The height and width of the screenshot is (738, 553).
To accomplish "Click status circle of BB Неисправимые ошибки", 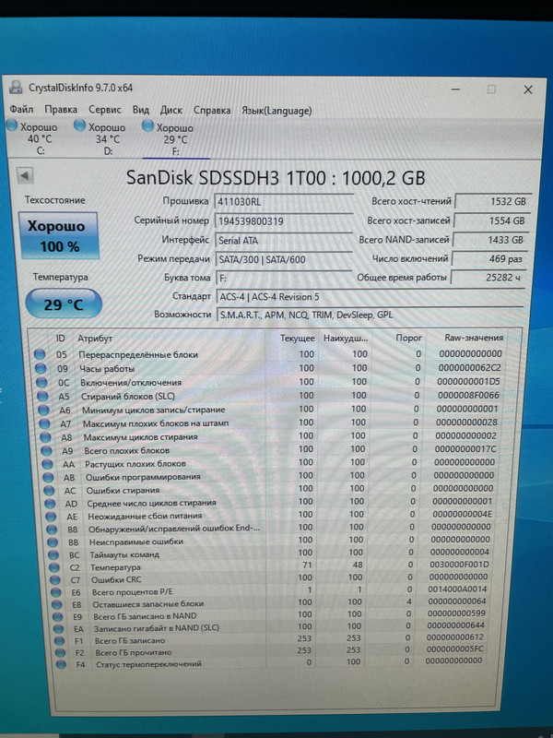I will [x=53, y=542].
